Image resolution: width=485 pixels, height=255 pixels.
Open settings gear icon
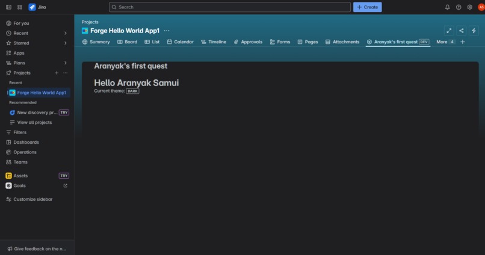point(469,7)
